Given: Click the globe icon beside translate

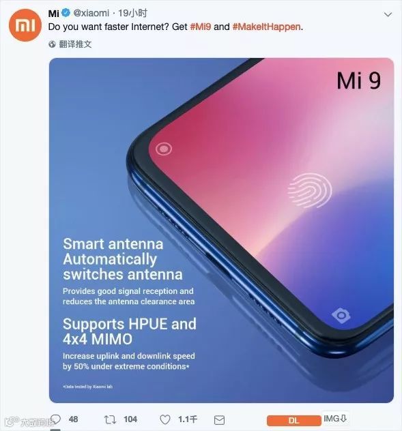Looking at the screenshot, I should pos(52,44).
